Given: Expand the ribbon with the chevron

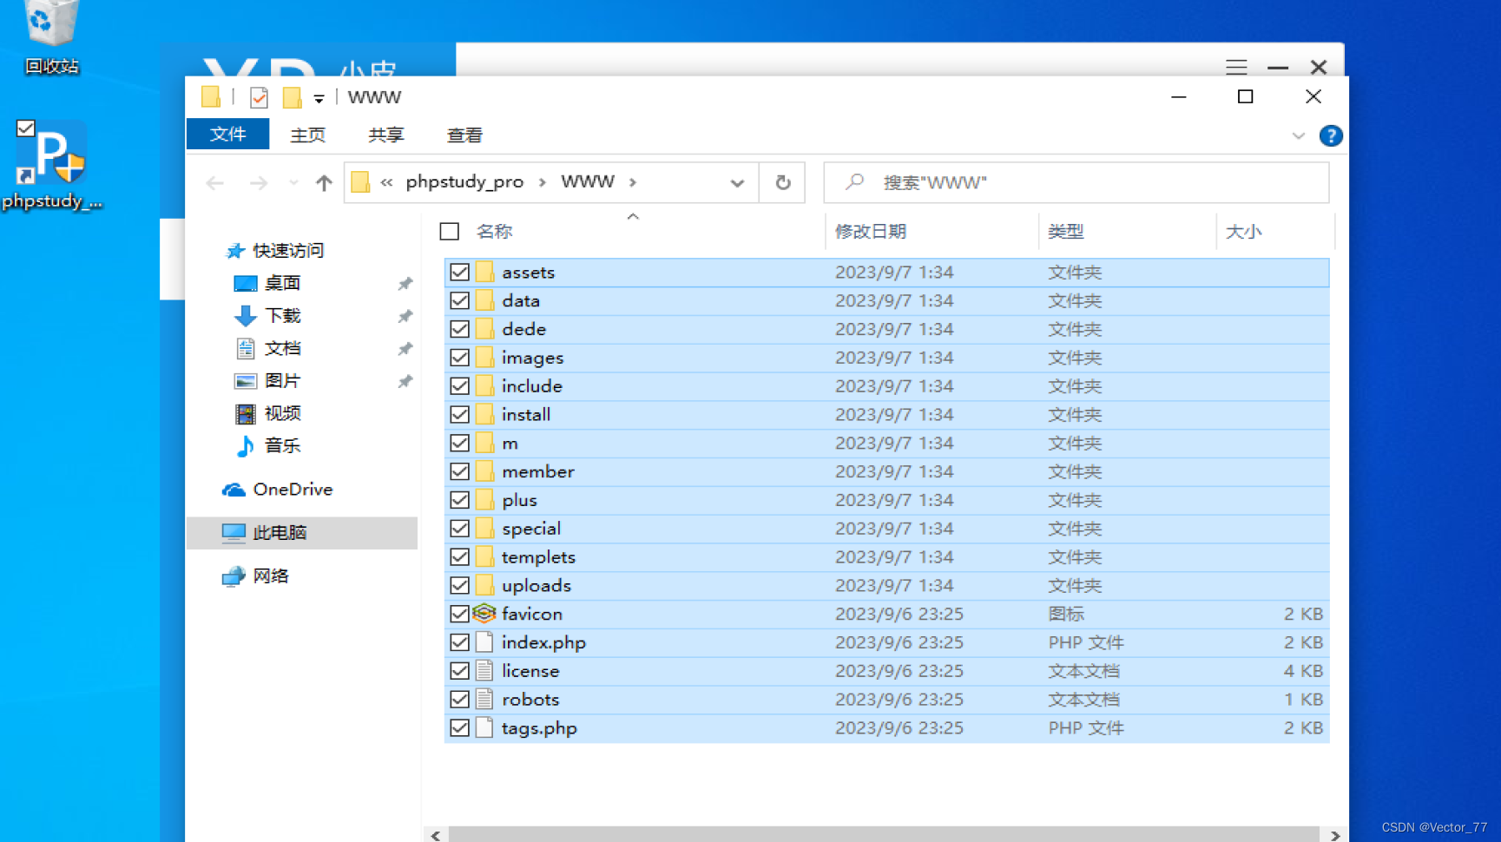Looking at the screenshot, I should pos(1299,136).
